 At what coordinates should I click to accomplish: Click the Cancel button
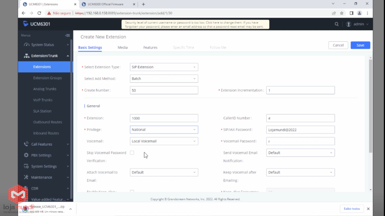click(x=338, y=45)
